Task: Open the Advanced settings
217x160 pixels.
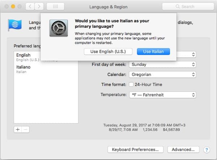Action: [183, 150]
